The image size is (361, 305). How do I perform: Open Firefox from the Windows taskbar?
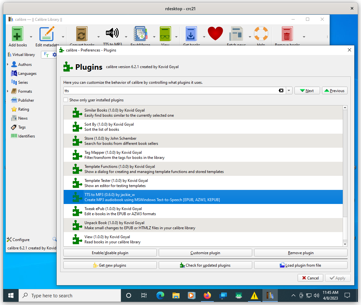[207, 296]
